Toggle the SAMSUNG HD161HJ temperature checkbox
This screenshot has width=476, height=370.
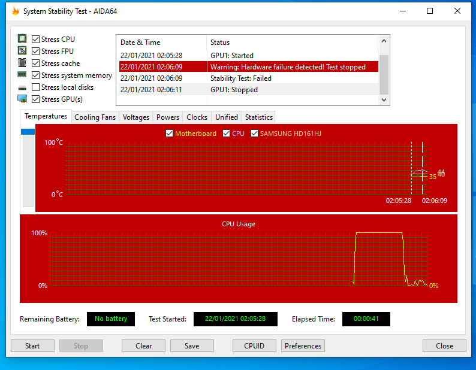[x=254, y=134]
